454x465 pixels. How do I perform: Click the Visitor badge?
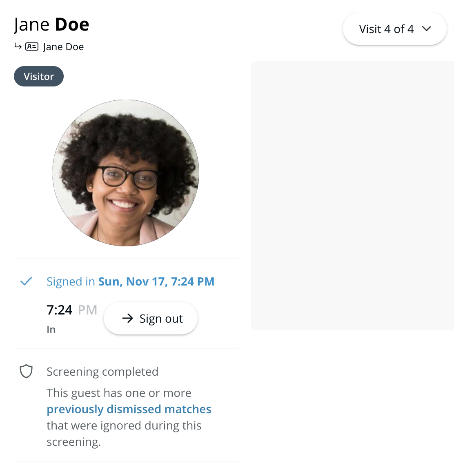coord(39,76)
